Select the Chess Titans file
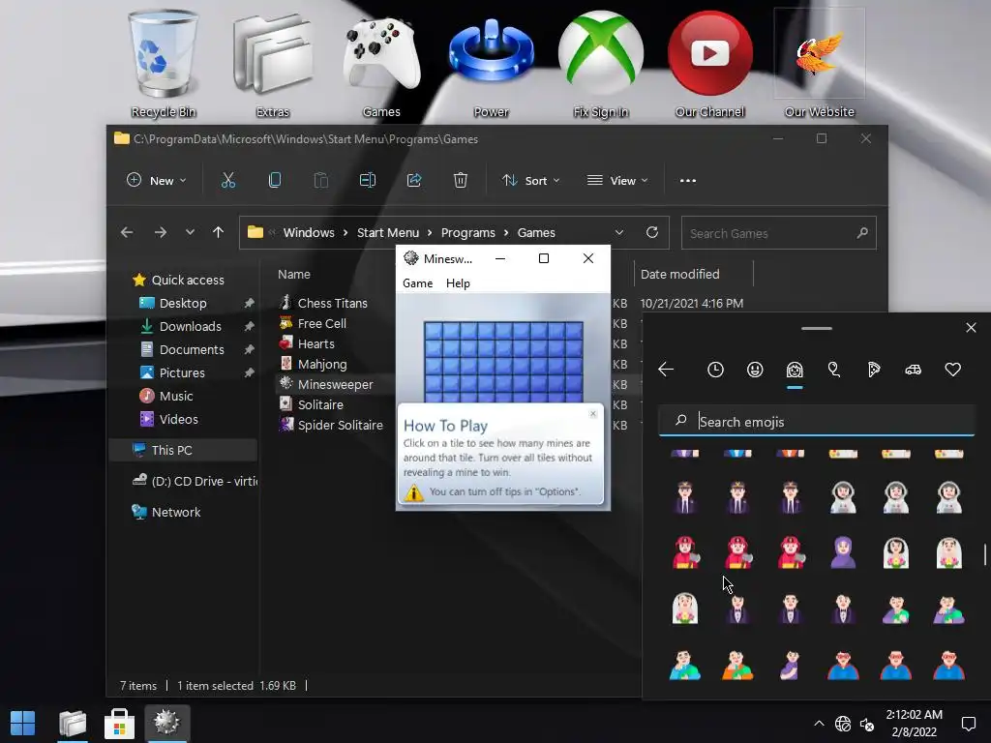The height and width of the screenshot is (743, 991). pyautogui.click(x=333, y=303)
